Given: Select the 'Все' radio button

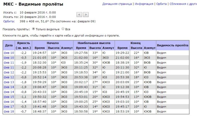Looking at the screenshot, I should [63, 29].
